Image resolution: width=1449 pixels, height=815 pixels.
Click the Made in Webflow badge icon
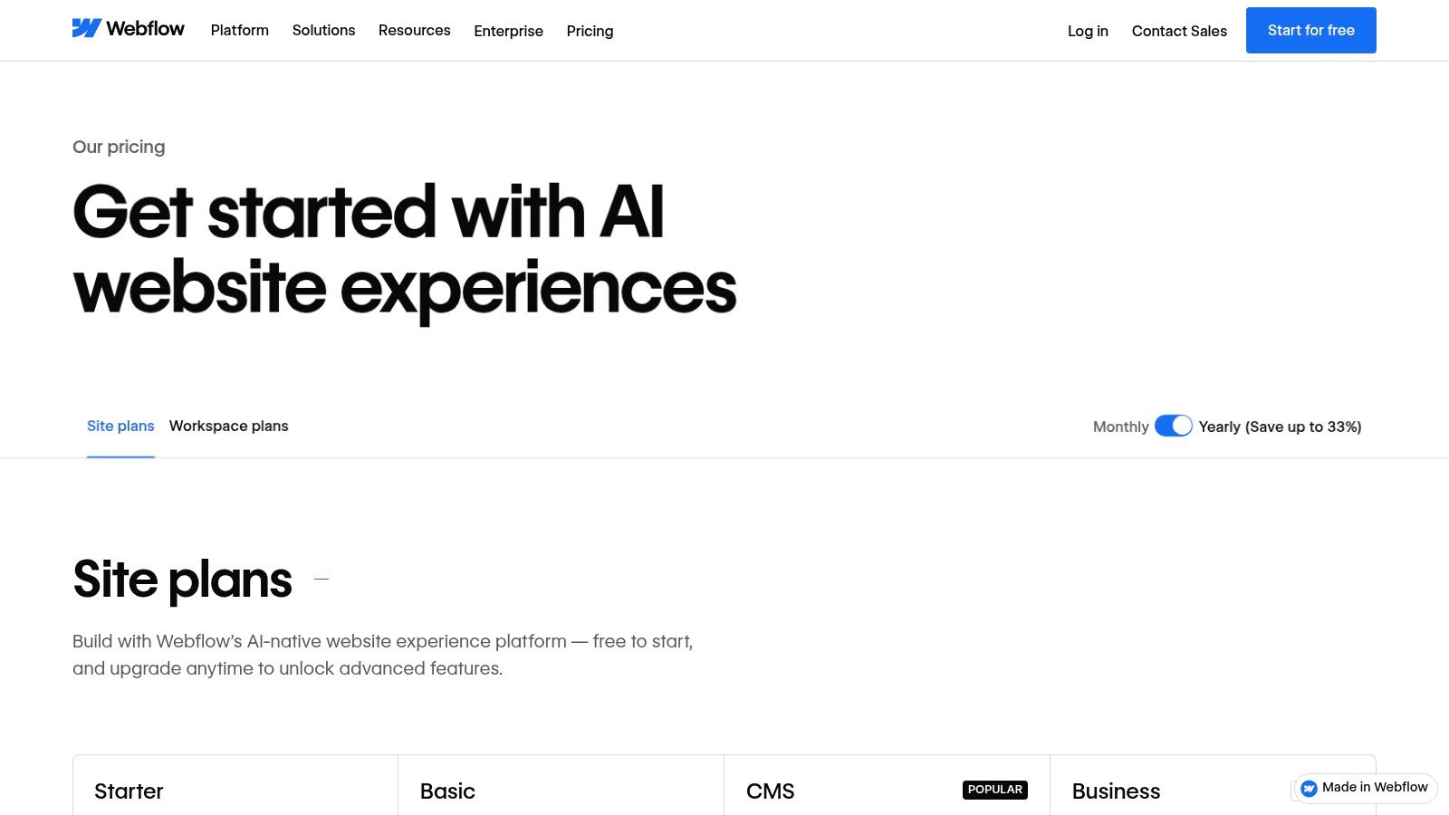(x=1309, y=788)
